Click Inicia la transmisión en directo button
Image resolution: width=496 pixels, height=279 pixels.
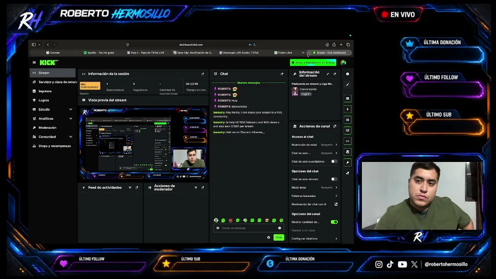pyautogui.click(x=313, y=62)
